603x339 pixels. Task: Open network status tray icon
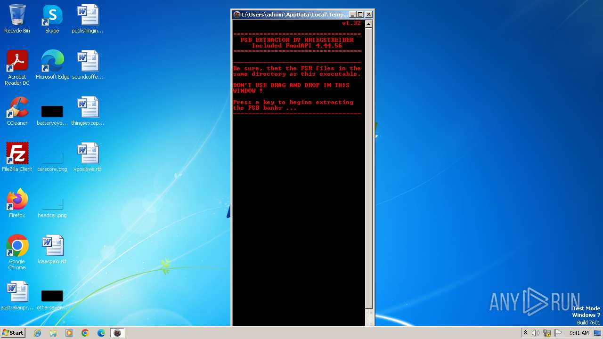point(547,333)
